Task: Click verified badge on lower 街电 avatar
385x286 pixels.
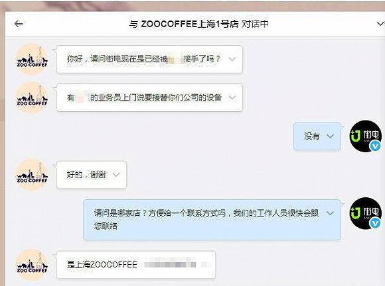Action: pyautogui.click(x=375, y=223)
